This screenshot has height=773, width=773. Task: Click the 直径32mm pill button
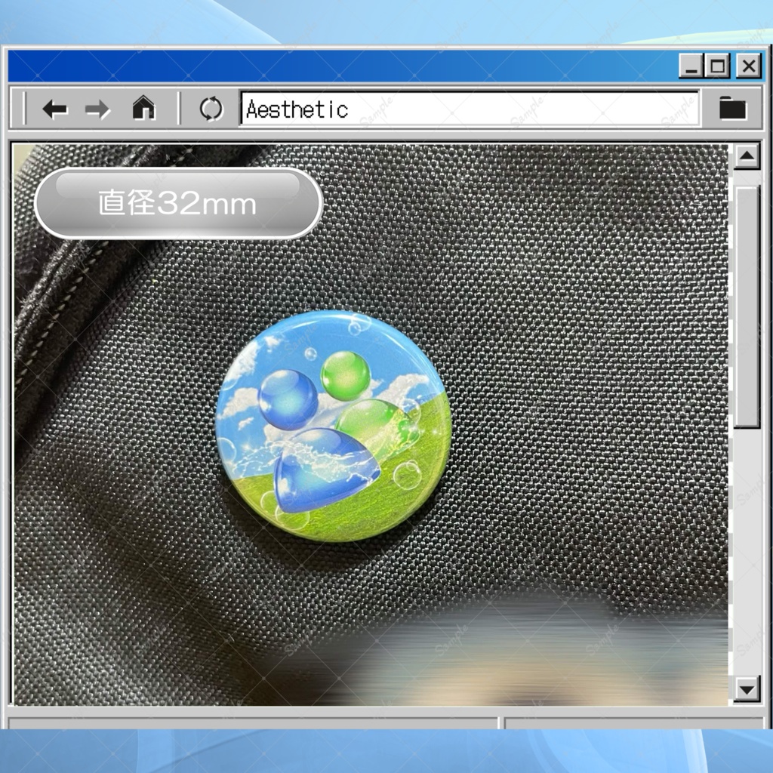pyautogui.click(x=178, y=204)
